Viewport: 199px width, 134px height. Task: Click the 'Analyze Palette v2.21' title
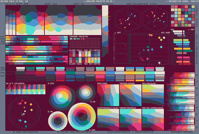pos(99,1)
